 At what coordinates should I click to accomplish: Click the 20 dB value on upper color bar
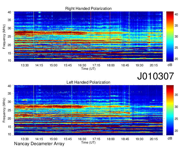[176, 59]
